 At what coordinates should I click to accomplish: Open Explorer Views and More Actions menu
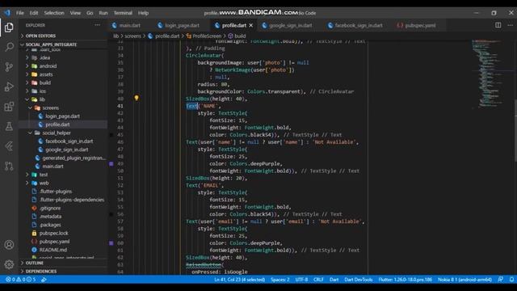[x=97, y=25]
